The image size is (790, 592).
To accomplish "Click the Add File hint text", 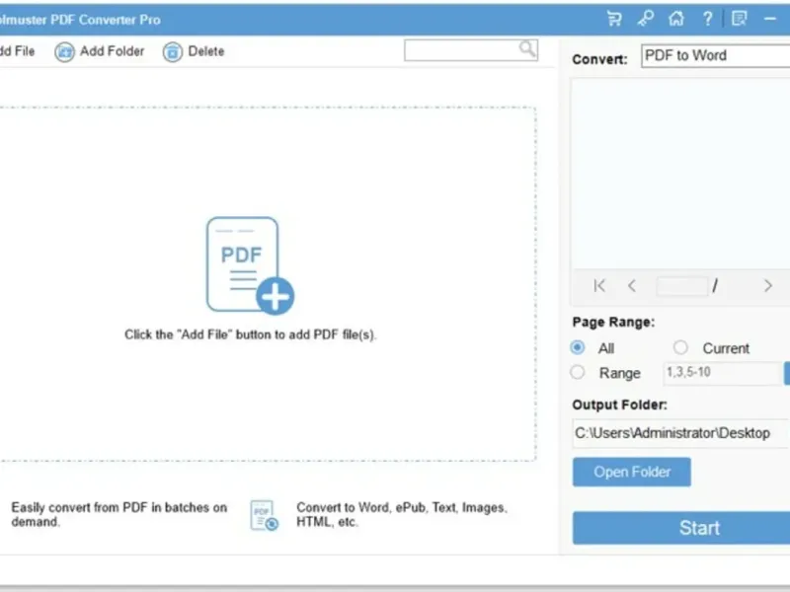I will click(x=251, y=334).
